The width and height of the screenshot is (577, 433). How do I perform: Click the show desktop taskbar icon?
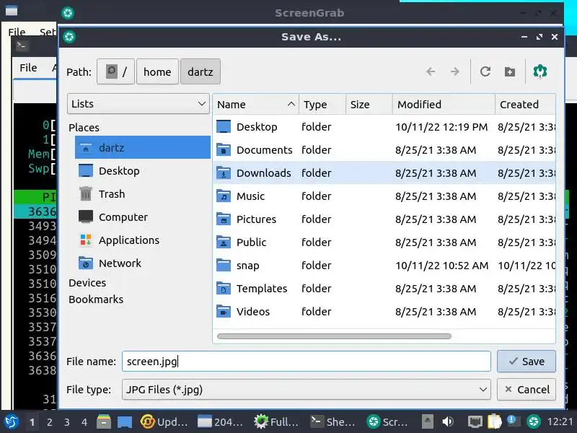pos(124,422)
